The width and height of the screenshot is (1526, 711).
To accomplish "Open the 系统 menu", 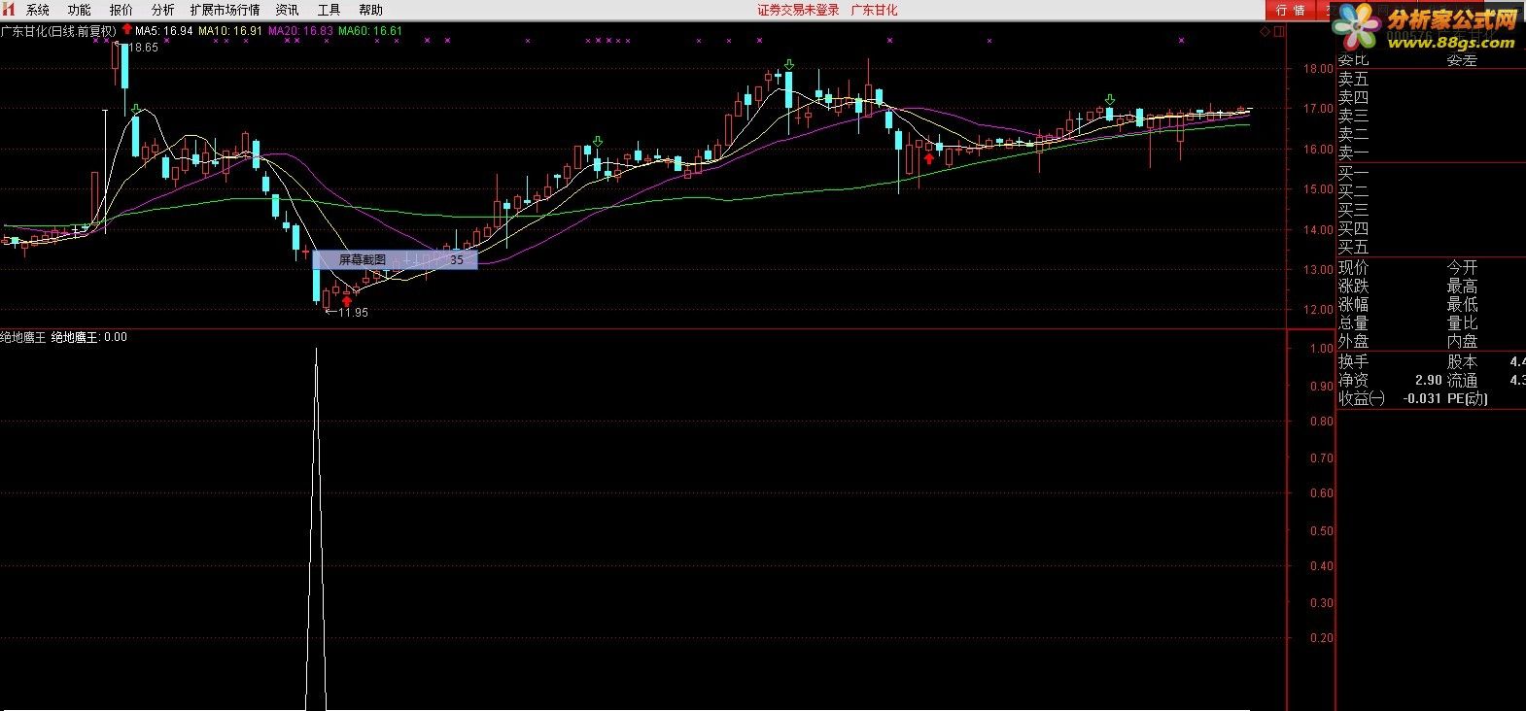I will [37, 10].
